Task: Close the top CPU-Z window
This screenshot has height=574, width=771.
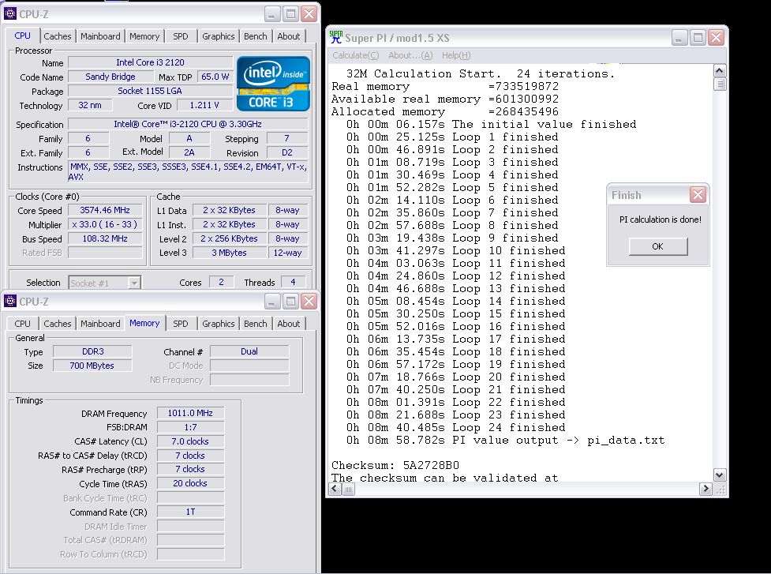Action: [309, 13]
